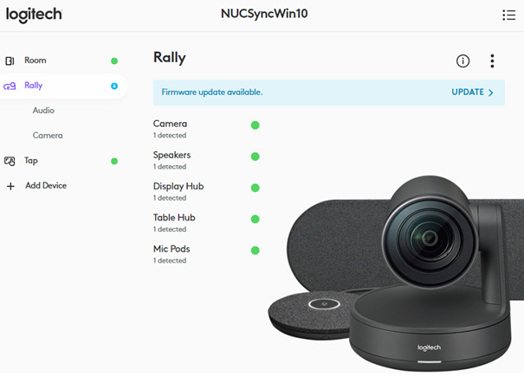
Task: Click the Rally info icon
Action: pyautogui.click(x=463, y=61)
